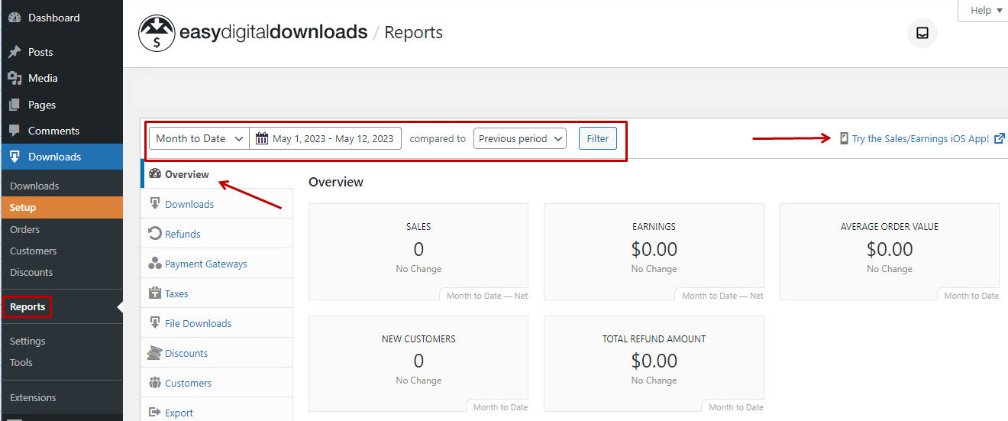Click the File Downloads report icon
The image size is (1008, 421).
coord(155,323)
